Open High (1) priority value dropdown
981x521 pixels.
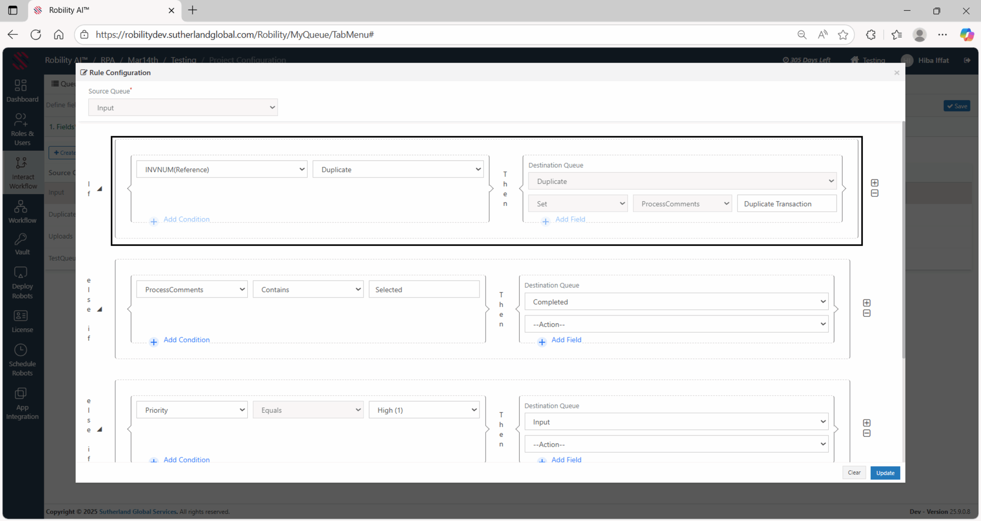pyautogui.click(x=424, y=410)
